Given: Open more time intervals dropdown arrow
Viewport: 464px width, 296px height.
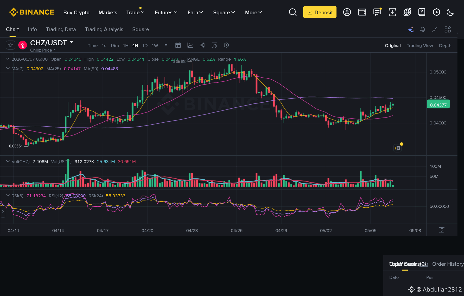Looking at the screenshot, I should point(166,45).
